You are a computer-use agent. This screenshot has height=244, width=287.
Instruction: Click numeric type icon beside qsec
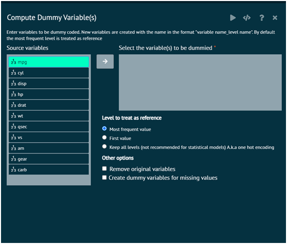coord(13,126)
